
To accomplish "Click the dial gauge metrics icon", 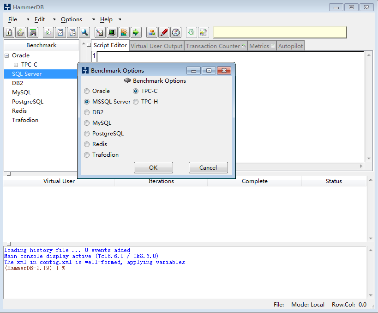I will [x=176, y=32].
